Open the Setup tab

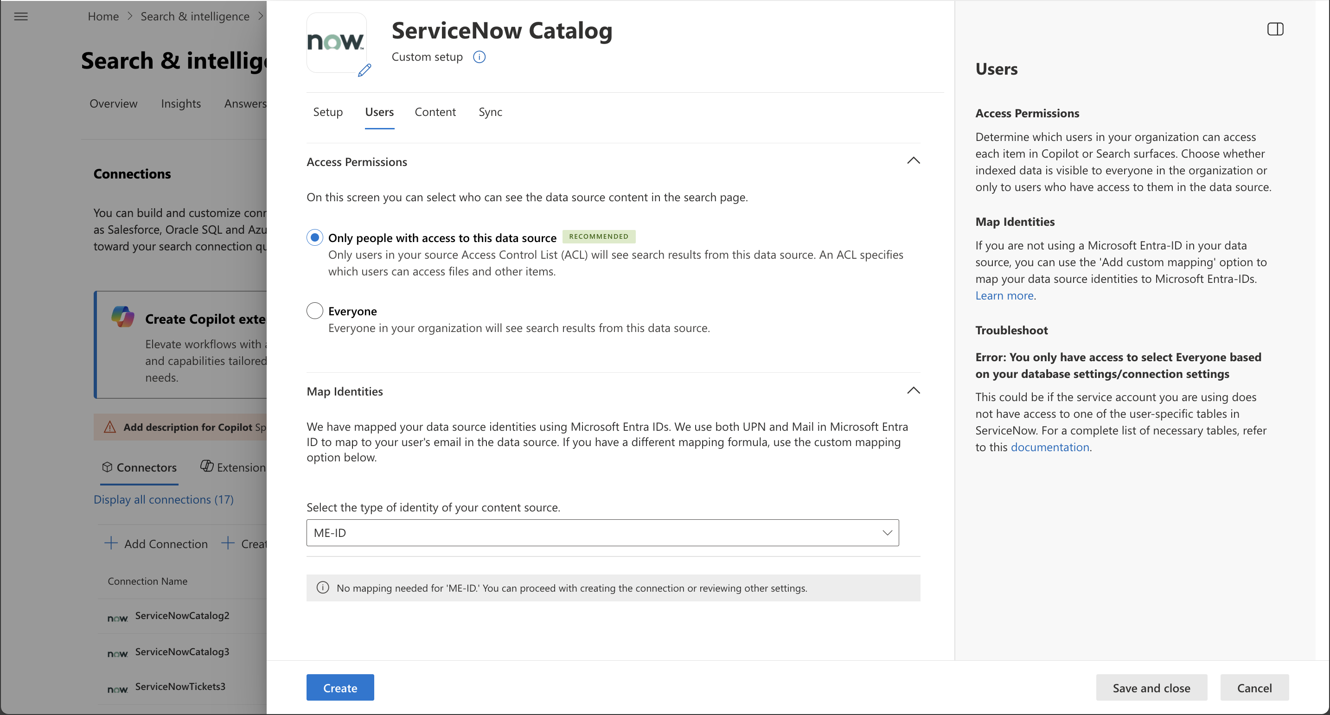click(x=328, y=112)
